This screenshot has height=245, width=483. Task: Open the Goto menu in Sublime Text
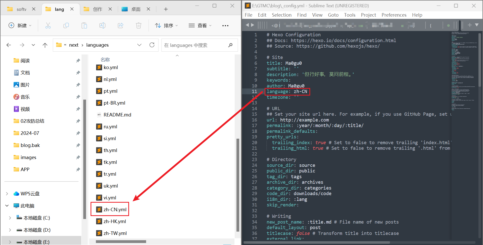(333, 15)
